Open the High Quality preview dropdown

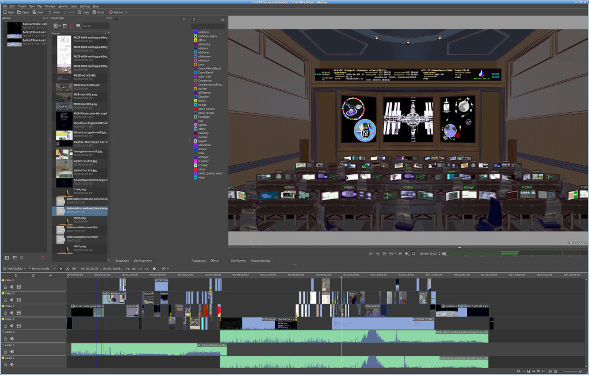click(x=14, y=269)
